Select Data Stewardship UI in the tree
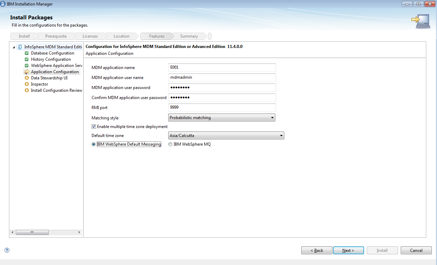 pos(49,78)
